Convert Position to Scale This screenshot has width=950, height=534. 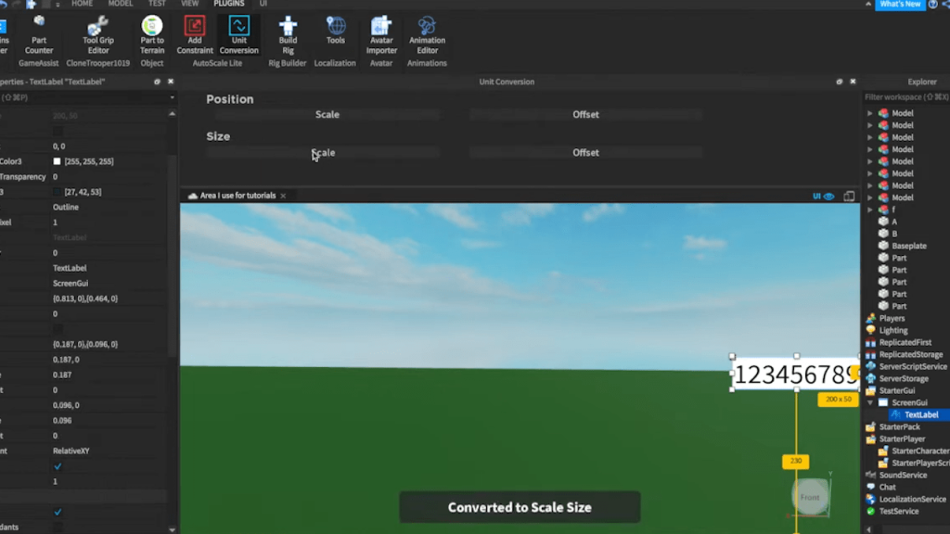327,114
